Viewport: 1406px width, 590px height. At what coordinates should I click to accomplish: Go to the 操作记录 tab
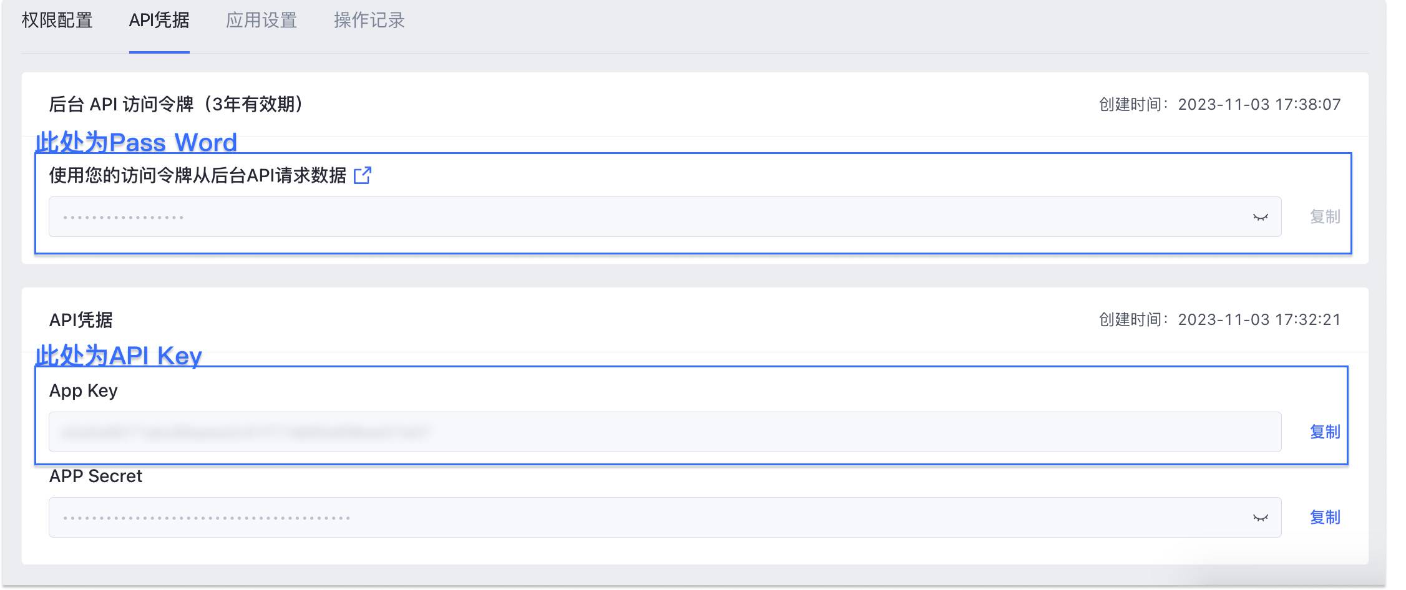click(369, 21)
